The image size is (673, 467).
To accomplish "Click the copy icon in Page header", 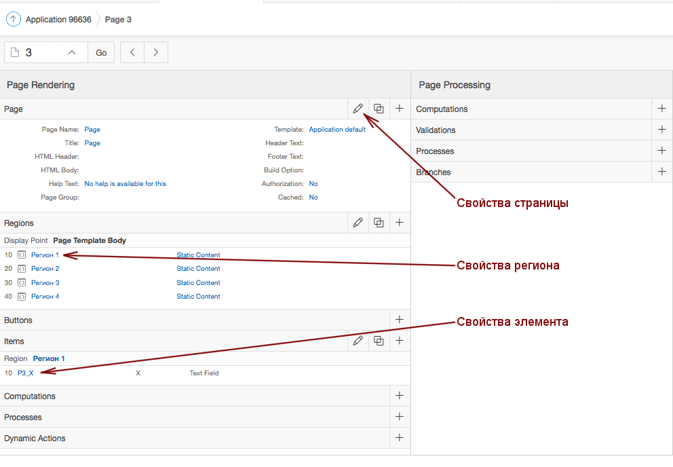I will pos(379,109).
